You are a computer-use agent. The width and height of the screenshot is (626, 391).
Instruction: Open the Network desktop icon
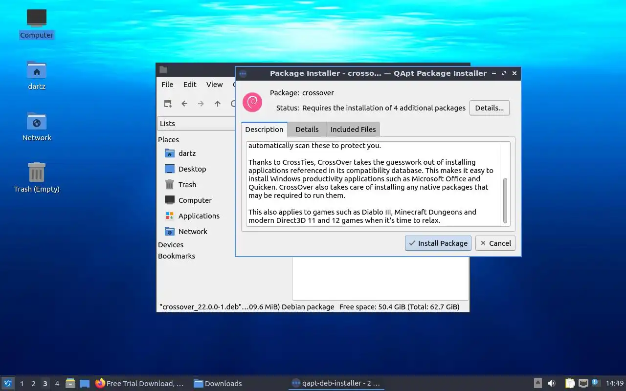point(37,127)
